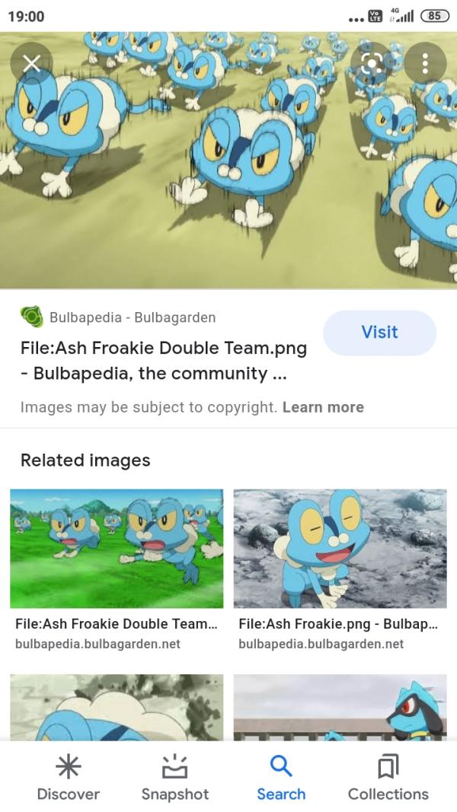
Task: Switch to the Collections tab label
Action: point(388,794)
